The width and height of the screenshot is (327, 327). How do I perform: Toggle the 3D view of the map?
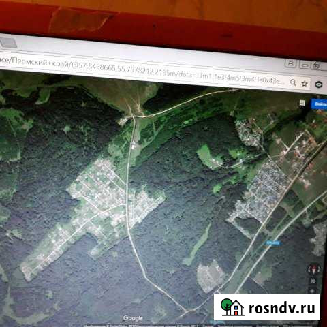coord(313,281)
